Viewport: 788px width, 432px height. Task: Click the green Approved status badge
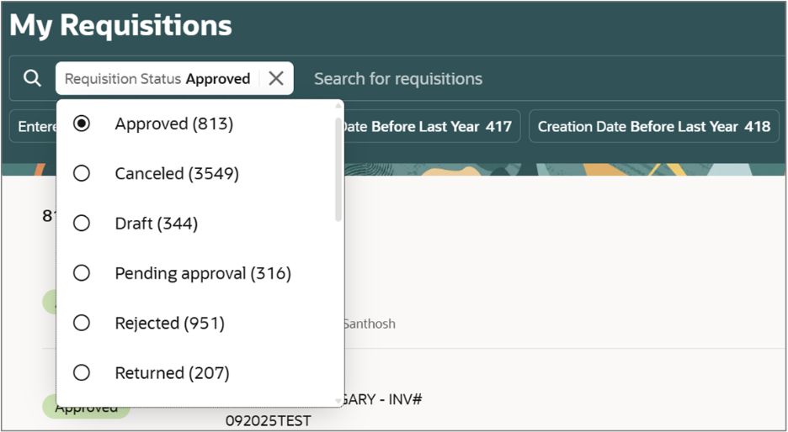coord(87,408)
